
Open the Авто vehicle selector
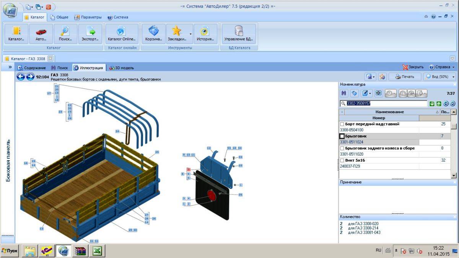tap(41, 34)
